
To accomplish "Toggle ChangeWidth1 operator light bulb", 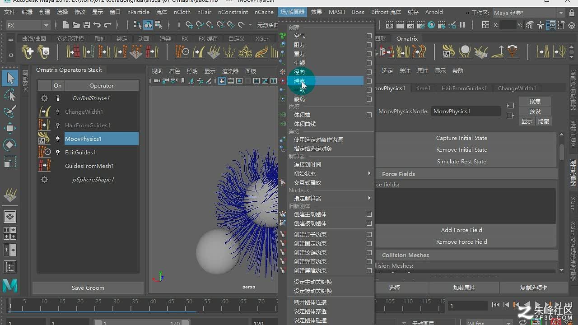I will coord(58,112).
